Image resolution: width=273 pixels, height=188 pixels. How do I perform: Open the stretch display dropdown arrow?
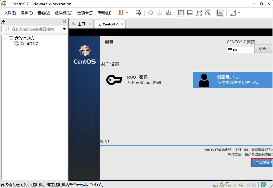click(x=239, y=13)
